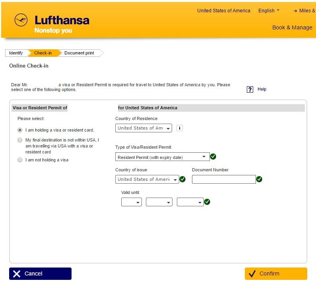Click green checkmark next to visa type

point(213,156)
